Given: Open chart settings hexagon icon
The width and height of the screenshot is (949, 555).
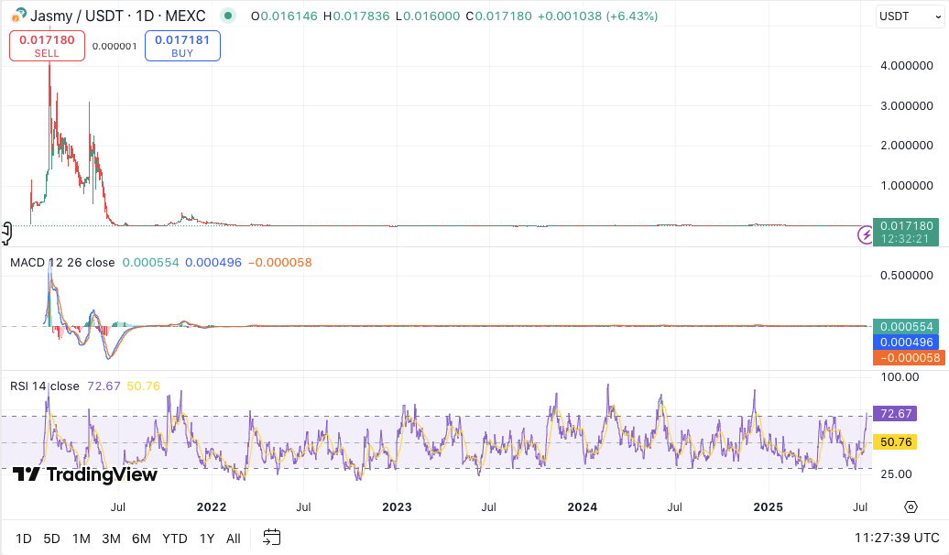Looking at the screenshot, I should (x=911, y=506).
